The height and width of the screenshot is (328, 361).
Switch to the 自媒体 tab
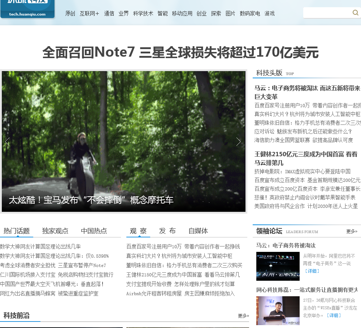pyautogui.click(x=198, y=231)
